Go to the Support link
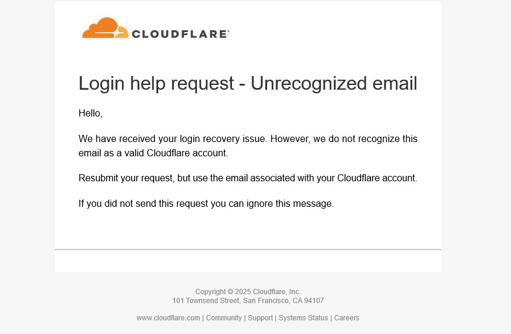The width and height of the screenshot is (511, 334). pos(261,318)
